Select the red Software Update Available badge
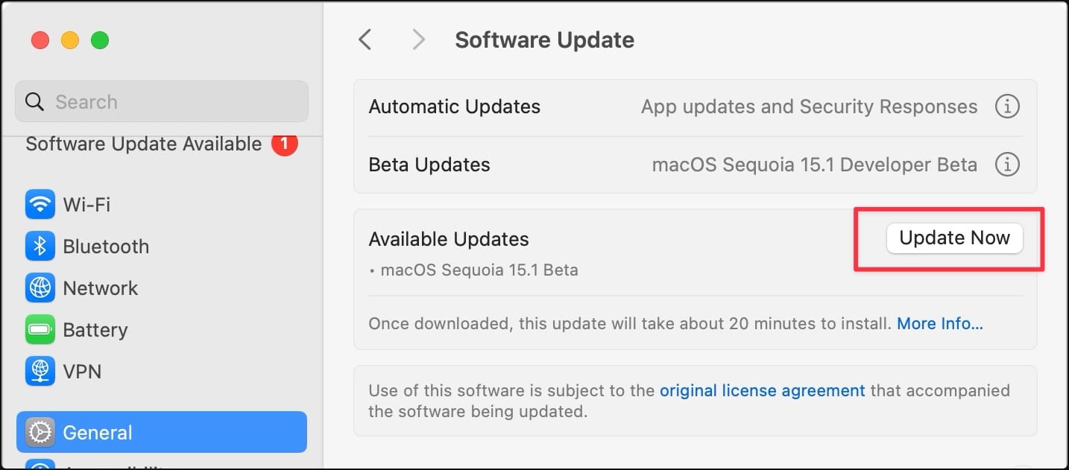The image size is (1069, 470). (284, 144)
